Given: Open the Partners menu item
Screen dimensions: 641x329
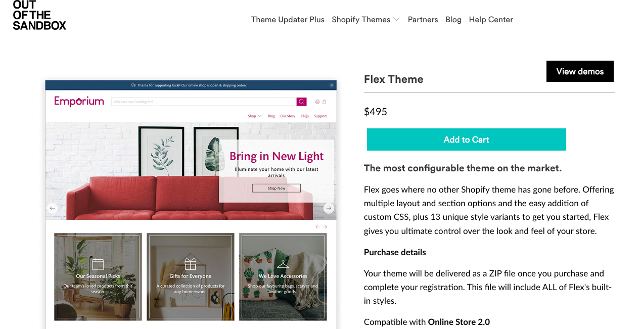Looking at the screenshot, I should pos(423,19).
